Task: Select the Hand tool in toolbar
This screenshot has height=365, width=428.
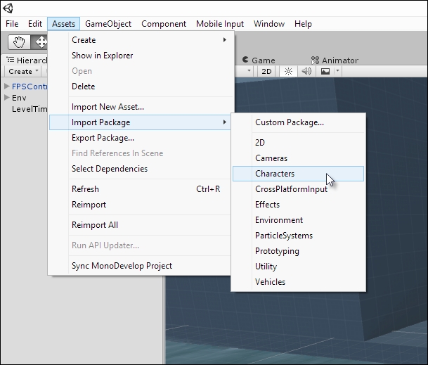Action: [19, 42]
